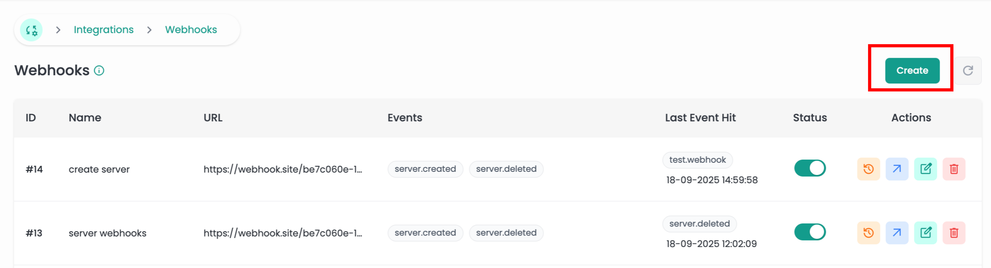
Task: Edit webhook #13
Action: pyautogui.click(x=925, y=233)
